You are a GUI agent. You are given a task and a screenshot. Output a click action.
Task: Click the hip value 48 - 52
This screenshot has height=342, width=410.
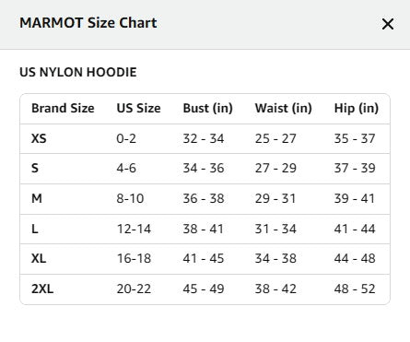[x=355, y=289]
